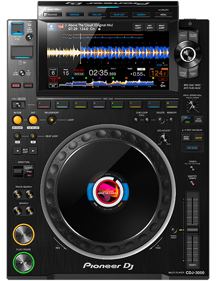Image resolution: width=216 pixels, height=281 pixels.
Task: Set loop out with OUT button
Action: [x=33, y=120]
